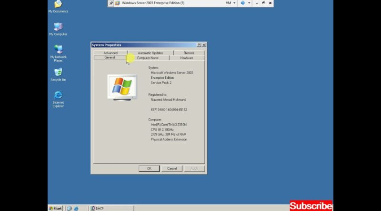
Task: Switch to the Advanced tab
Action: click(110, 53)
